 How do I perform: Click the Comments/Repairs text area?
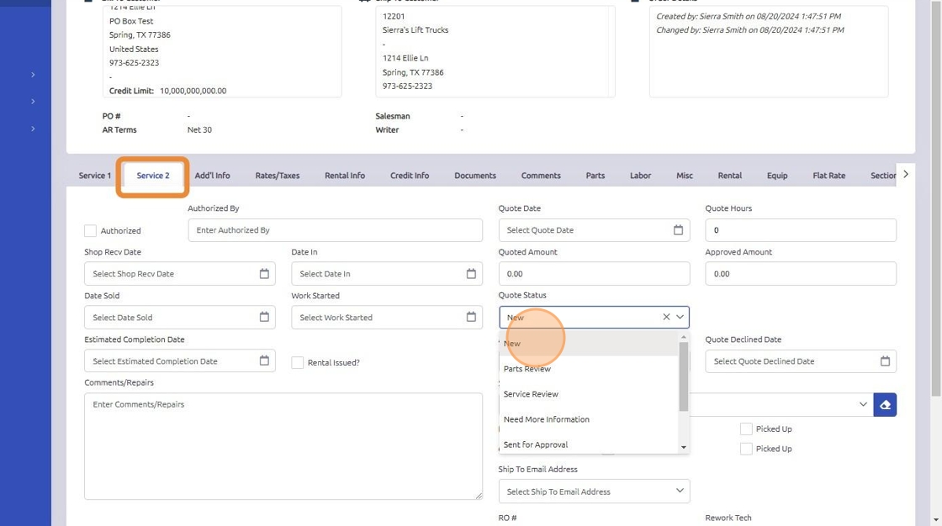coord(283,446)
